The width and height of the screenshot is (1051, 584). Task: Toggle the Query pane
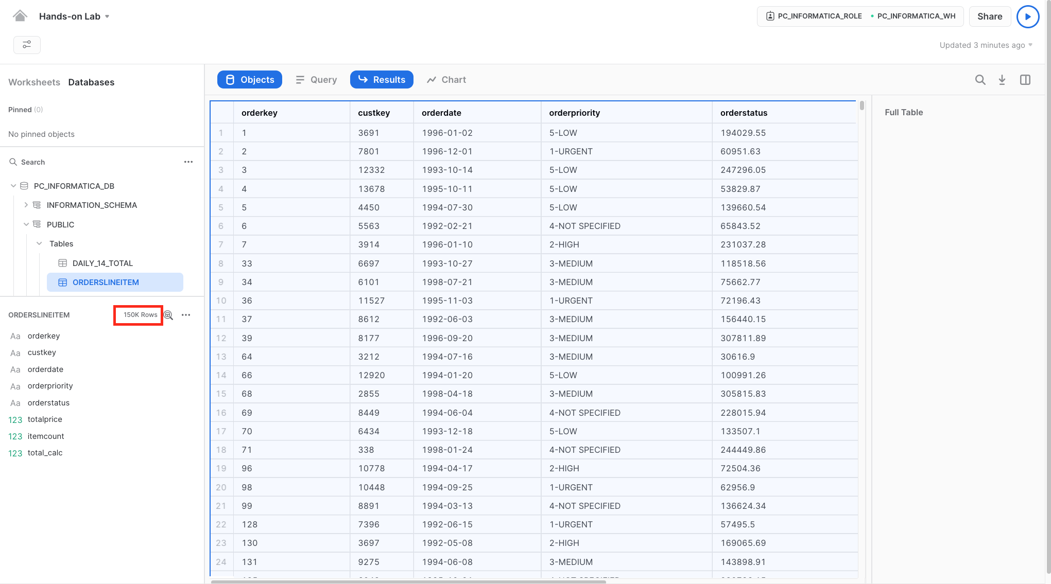pos(316,80)
